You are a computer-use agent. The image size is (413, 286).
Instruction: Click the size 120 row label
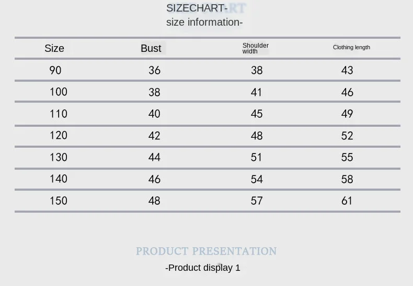(59, 136)
